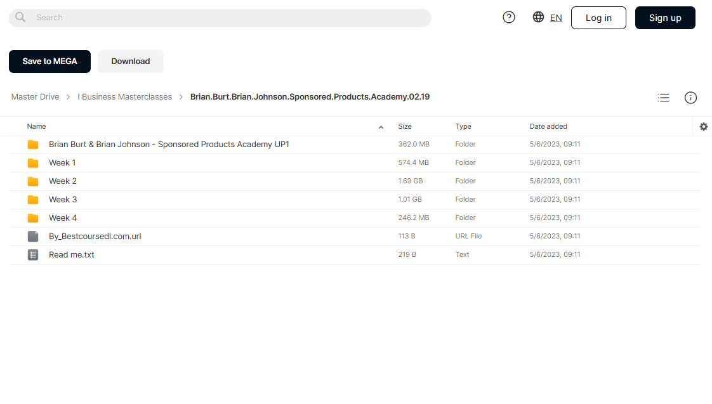Select the Week 2 folder name
Image resolution: width=712 pixels, height=404 pixels.
63,181
